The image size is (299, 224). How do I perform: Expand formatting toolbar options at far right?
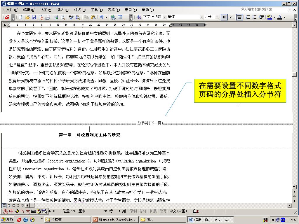pos(295,17)
